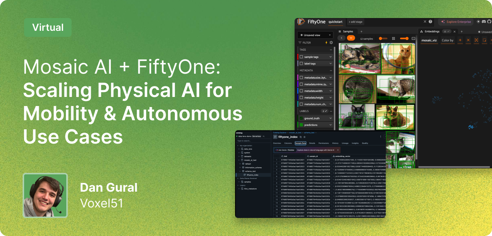Select the lasso selection icon in Embeddings
This screenshot has width=492, height=236.
pos(484,40)
